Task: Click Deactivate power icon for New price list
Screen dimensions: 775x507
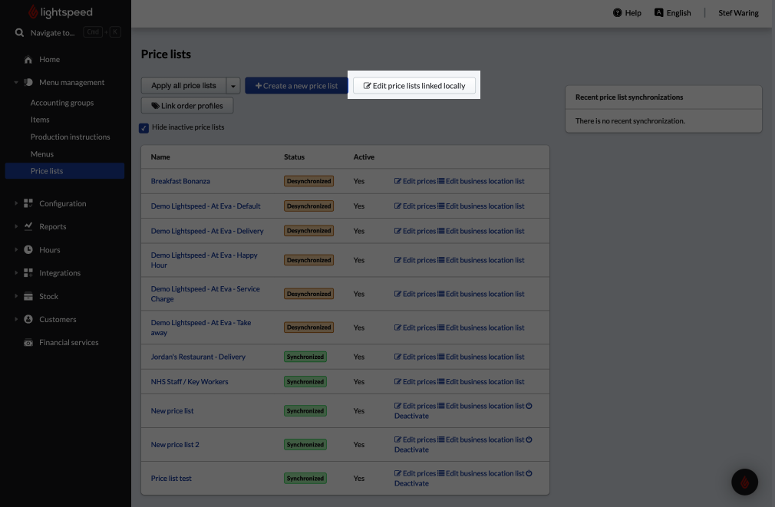Action: point(529,406)
